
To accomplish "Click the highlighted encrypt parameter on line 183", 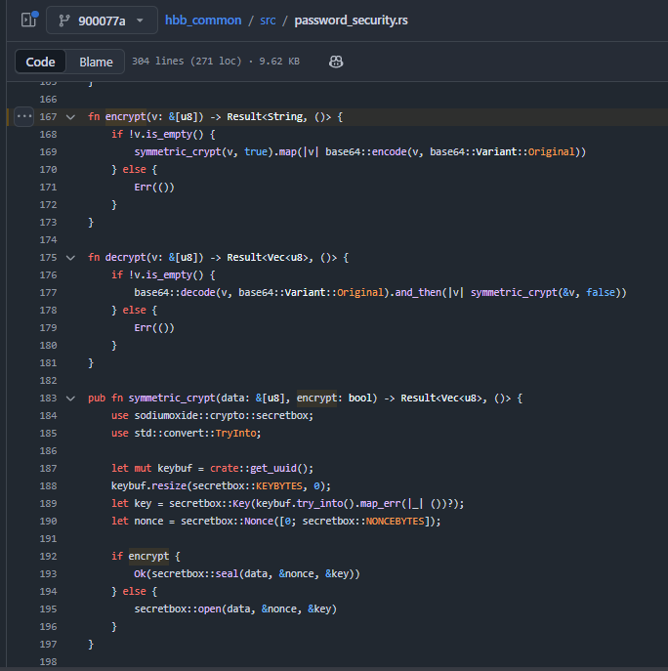I will coord(316,398).
